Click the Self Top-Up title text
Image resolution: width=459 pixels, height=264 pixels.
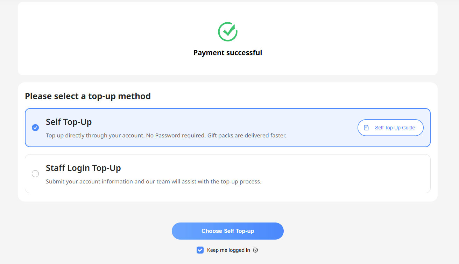point(69,122)
